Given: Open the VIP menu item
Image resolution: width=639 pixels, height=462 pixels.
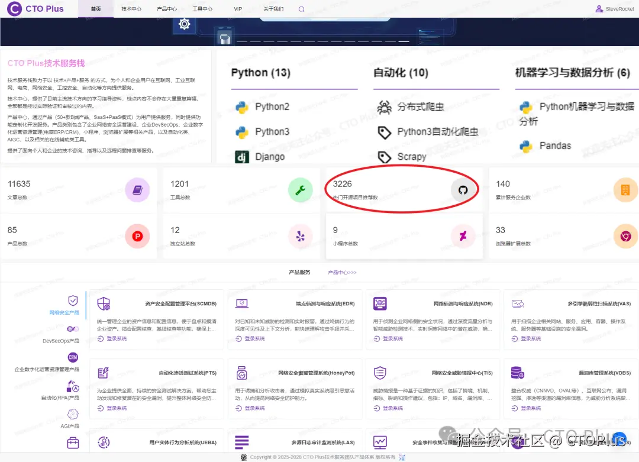Looking at the screenshot, I should [x=238, y=9].
